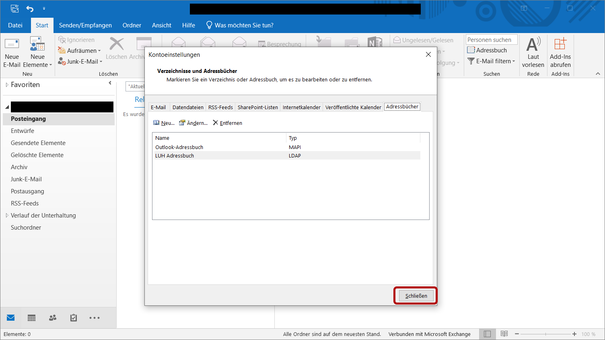Click the send/receive all folders quick-access icon

coord(14,8)
